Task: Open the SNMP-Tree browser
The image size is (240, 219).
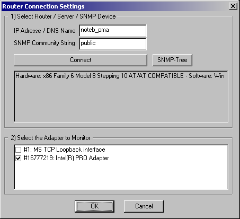Action: click(172, 60)
